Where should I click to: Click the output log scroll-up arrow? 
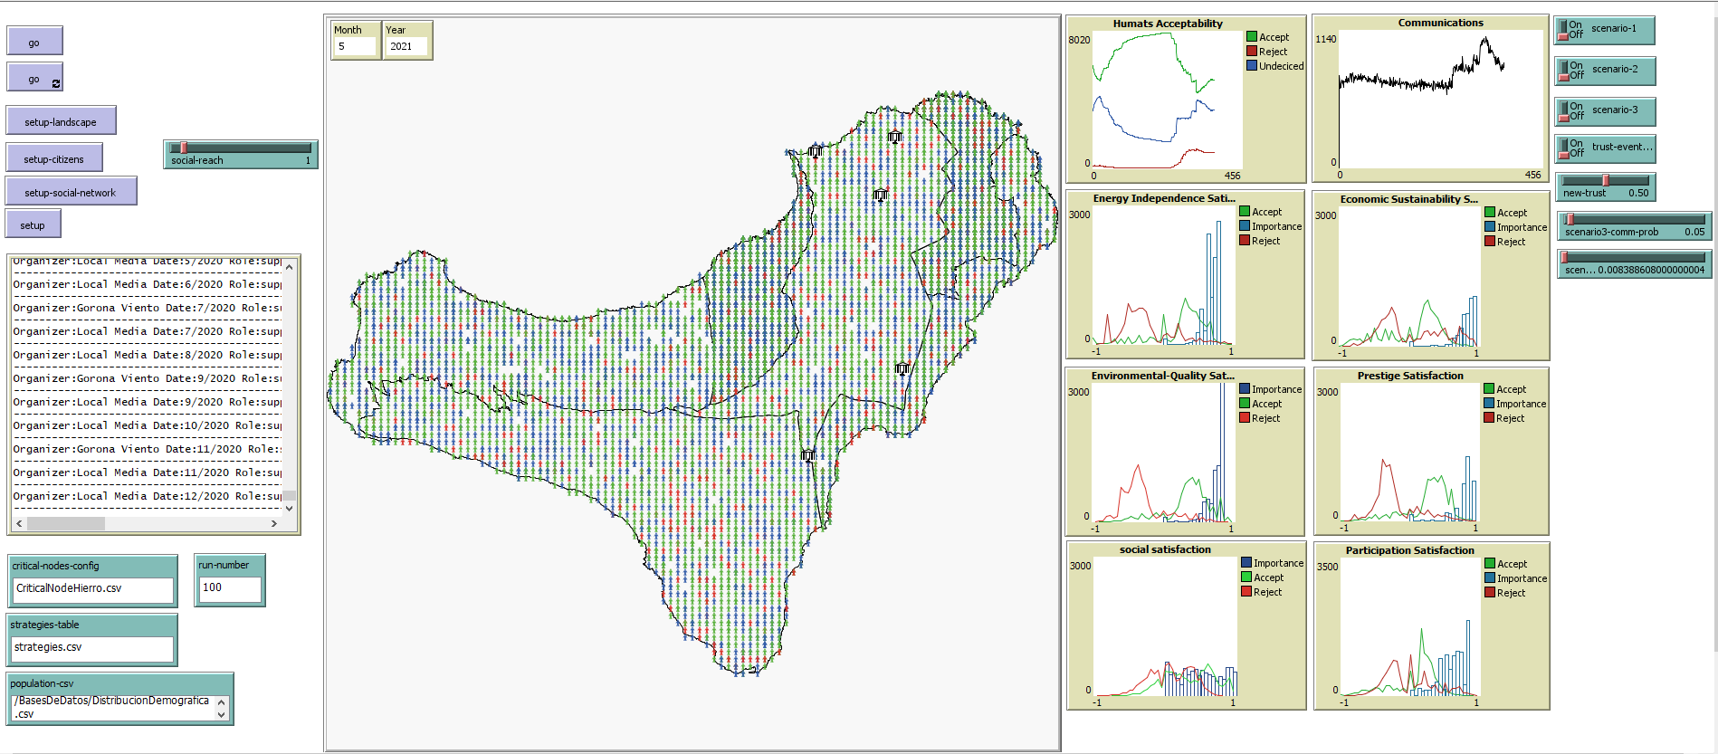290,267
